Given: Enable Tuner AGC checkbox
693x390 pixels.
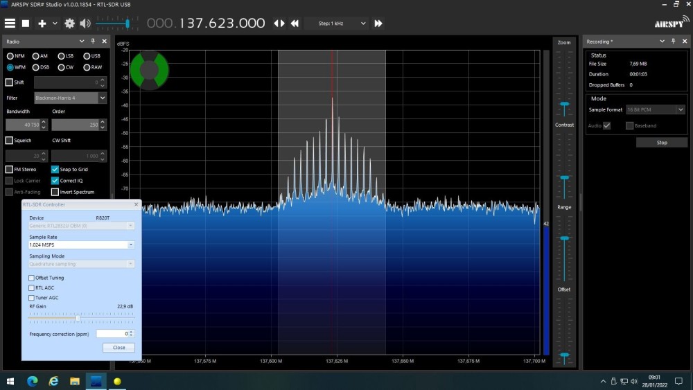Looking at the screenshot, I should tap(31, 298).
